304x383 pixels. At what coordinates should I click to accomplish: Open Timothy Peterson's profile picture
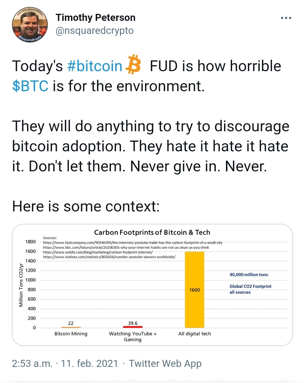[x=30, y=25]
